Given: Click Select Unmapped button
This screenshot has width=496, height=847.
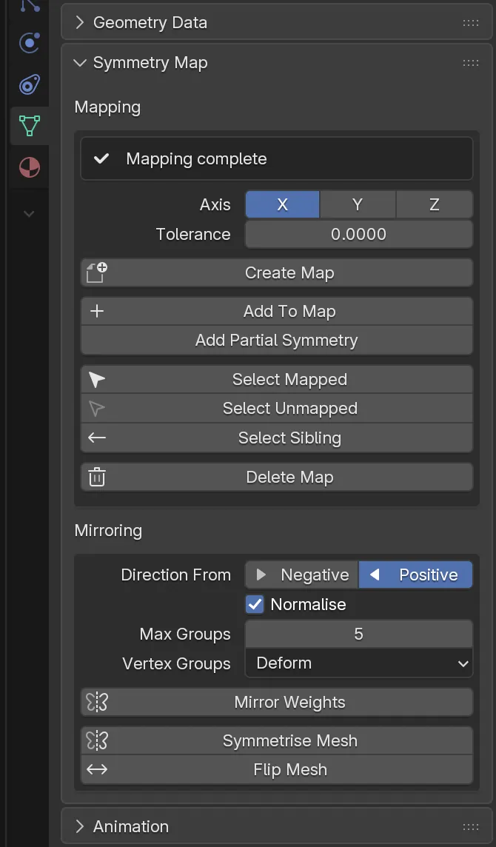Looking at the screenshot, I should 277,409.
